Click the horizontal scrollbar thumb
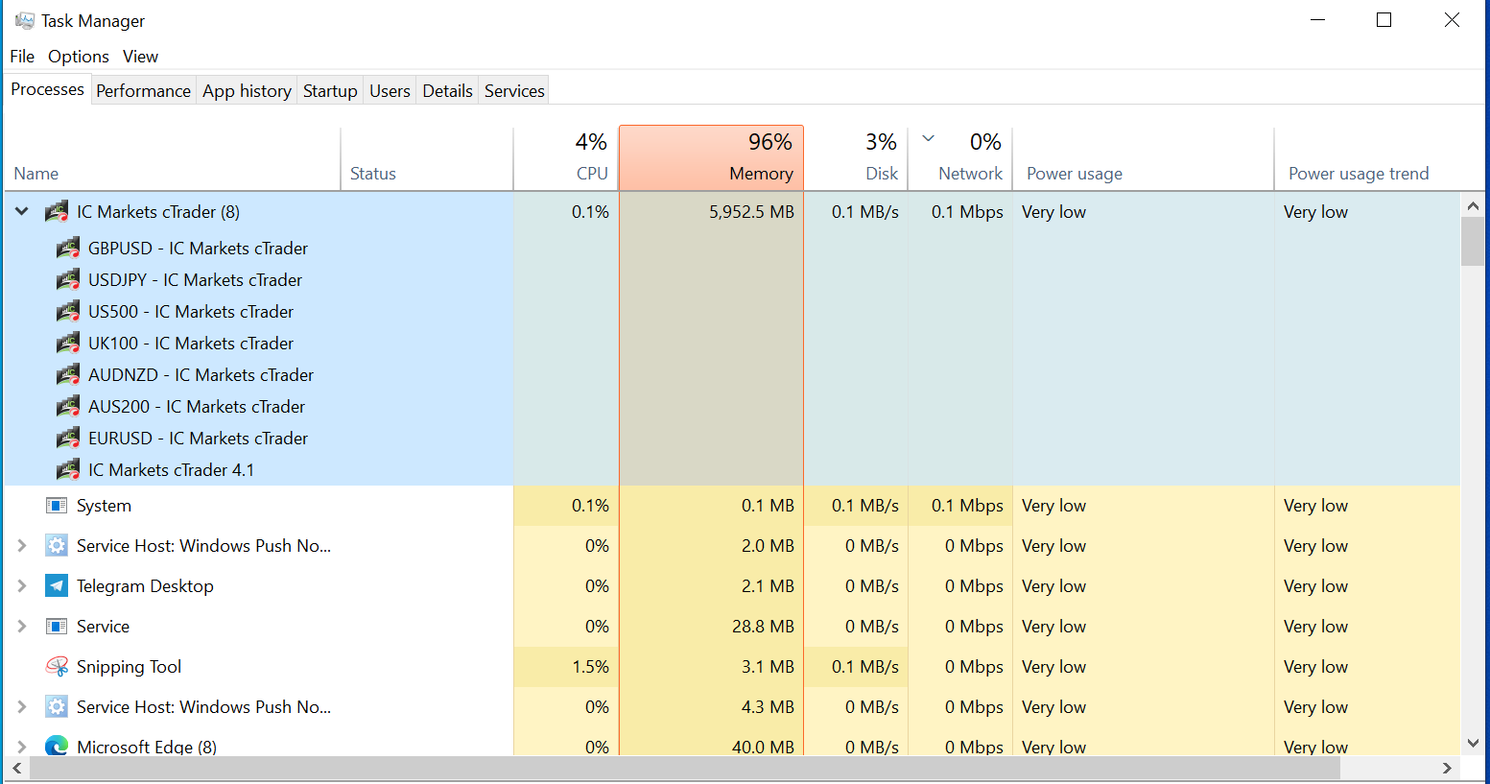This screenshot has width=1490, height=784. [x=684, y=768]
